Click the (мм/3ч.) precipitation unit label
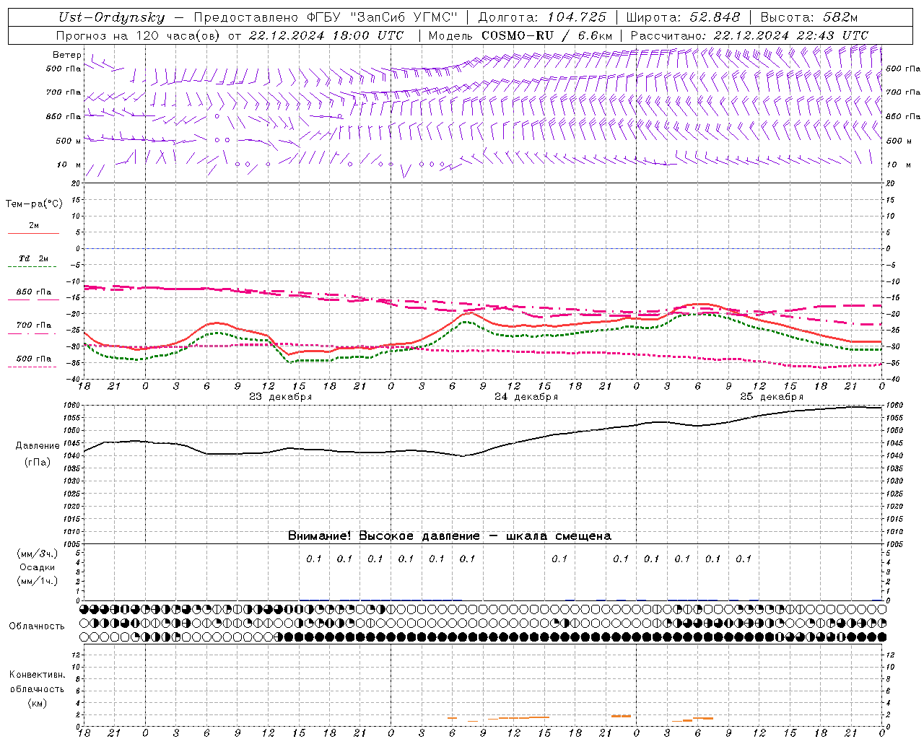Screen dimensions: 924x739 [38, 554]
